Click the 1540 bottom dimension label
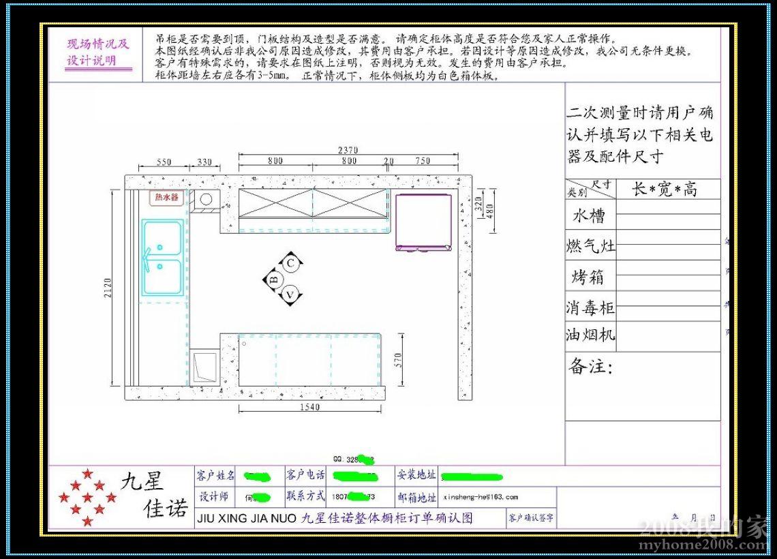Screen dimensions: 777x559 (309, 408)
